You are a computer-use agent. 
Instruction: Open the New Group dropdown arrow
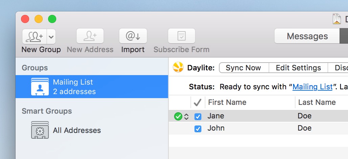tap(51, 37)
